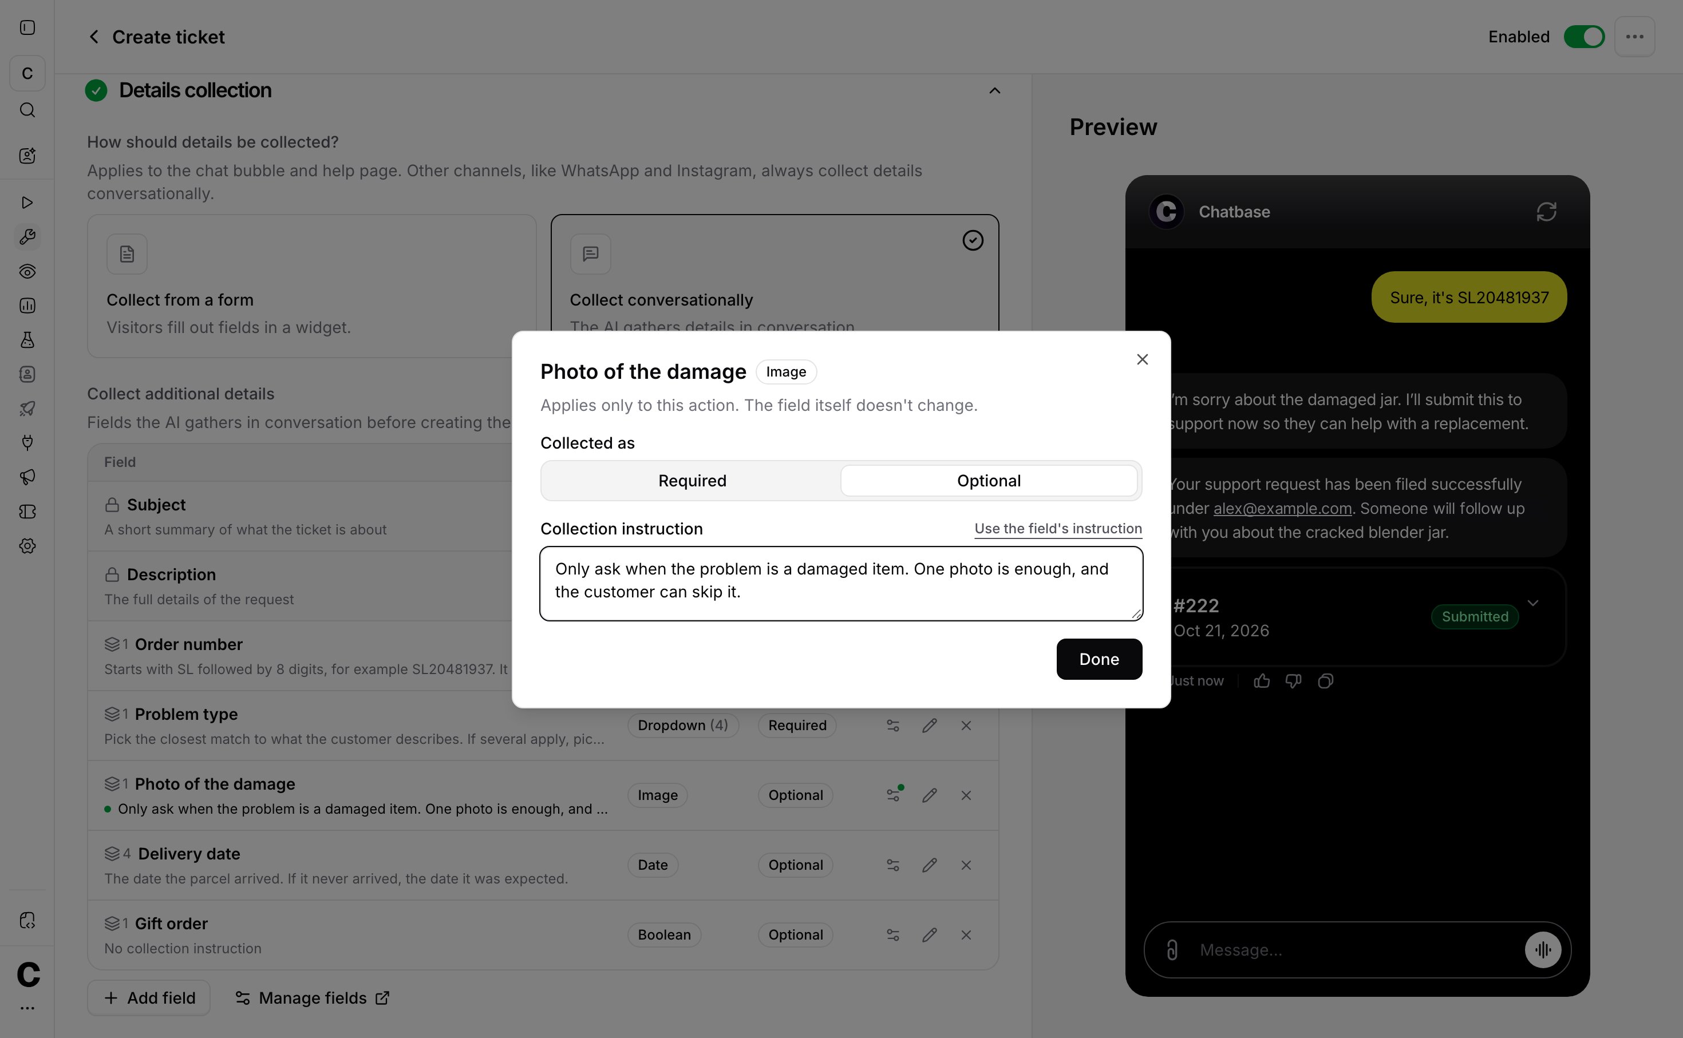Open override settings for Gift order
Screen dimensions: 1683x1038
(x=892, y=935)
